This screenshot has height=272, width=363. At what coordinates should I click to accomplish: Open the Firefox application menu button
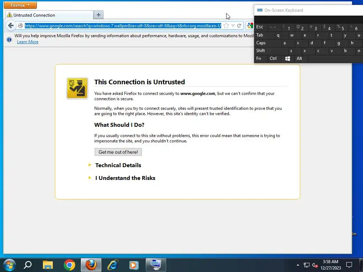20,5
